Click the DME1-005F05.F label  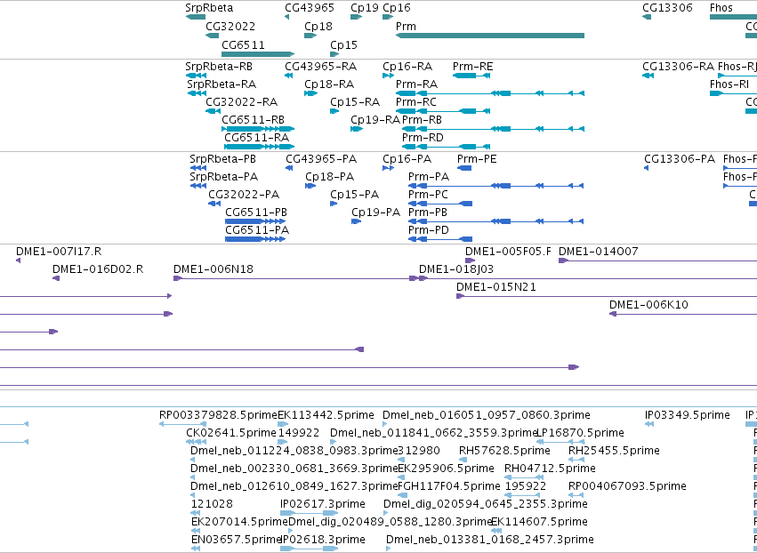pos(508,252)
